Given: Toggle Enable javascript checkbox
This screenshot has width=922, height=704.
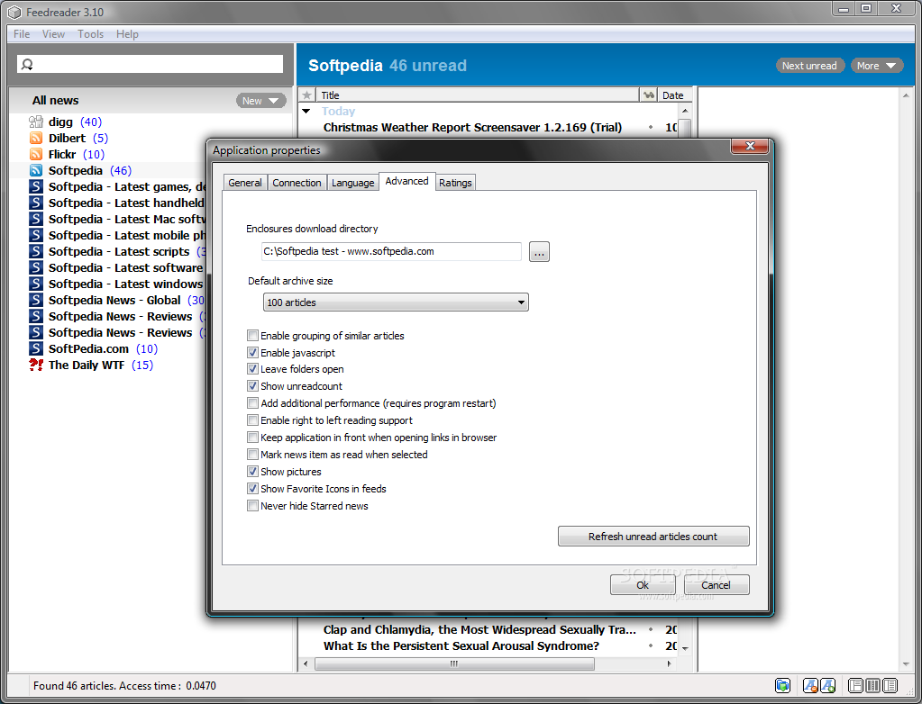Looking at the screenshot, I should coord(252,352).
